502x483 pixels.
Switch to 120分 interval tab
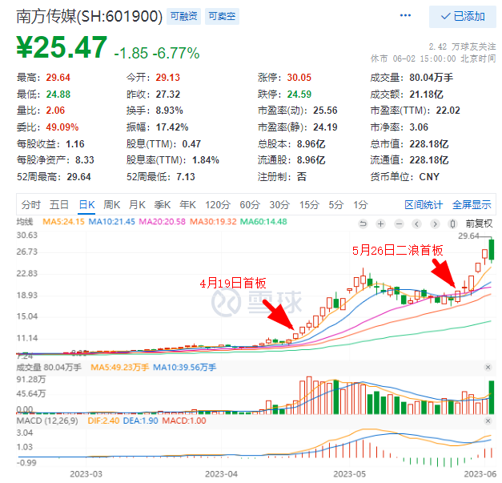click(218, 205)
